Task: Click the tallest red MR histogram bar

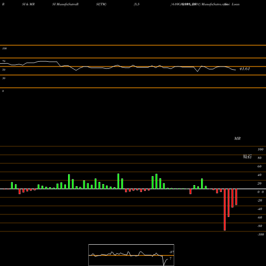Action: (x=225, y=210)
